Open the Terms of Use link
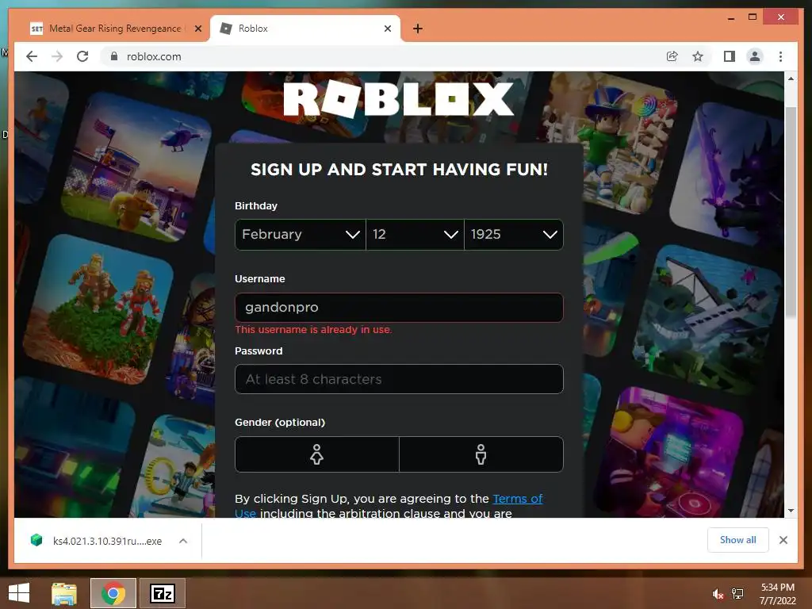Image resolution: width=812 pixels, height=609 pixels. coord(517,499)
